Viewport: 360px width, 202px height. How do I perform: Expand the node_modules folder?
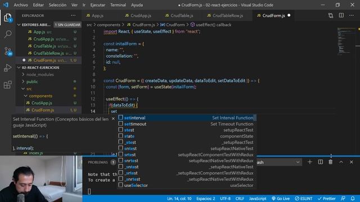click(23, 75)
